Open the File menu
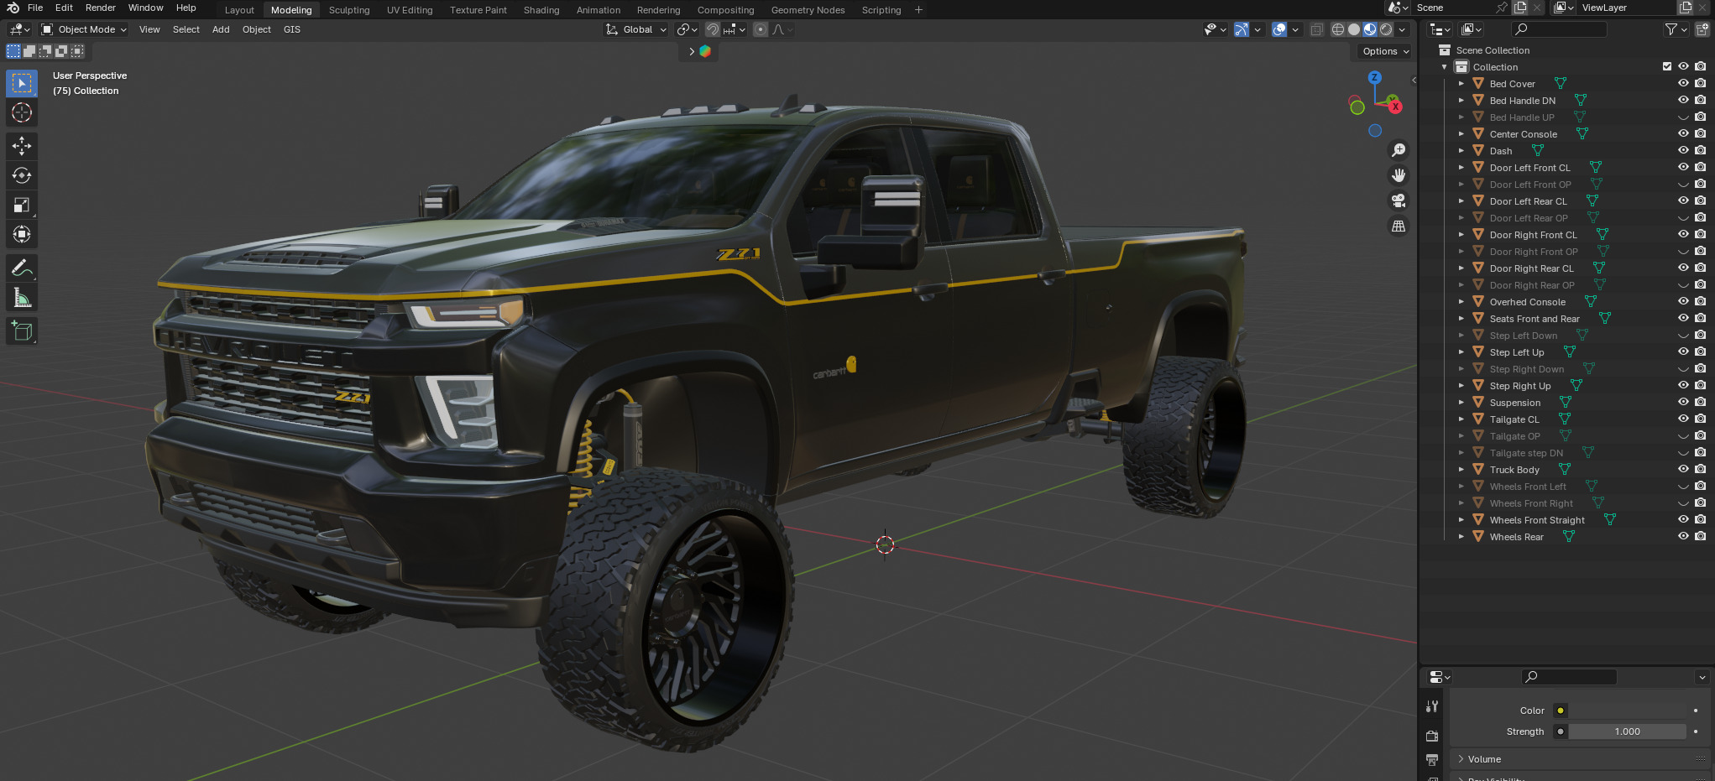This screenshot has width=1715, height=781. tap(35, 8)
